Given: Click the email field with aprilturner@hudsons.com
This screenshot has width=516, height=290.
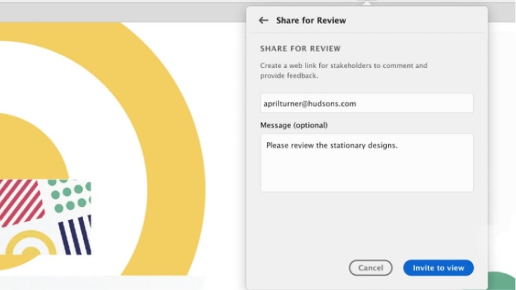Looking at the screenshot, I should point(367,103).
